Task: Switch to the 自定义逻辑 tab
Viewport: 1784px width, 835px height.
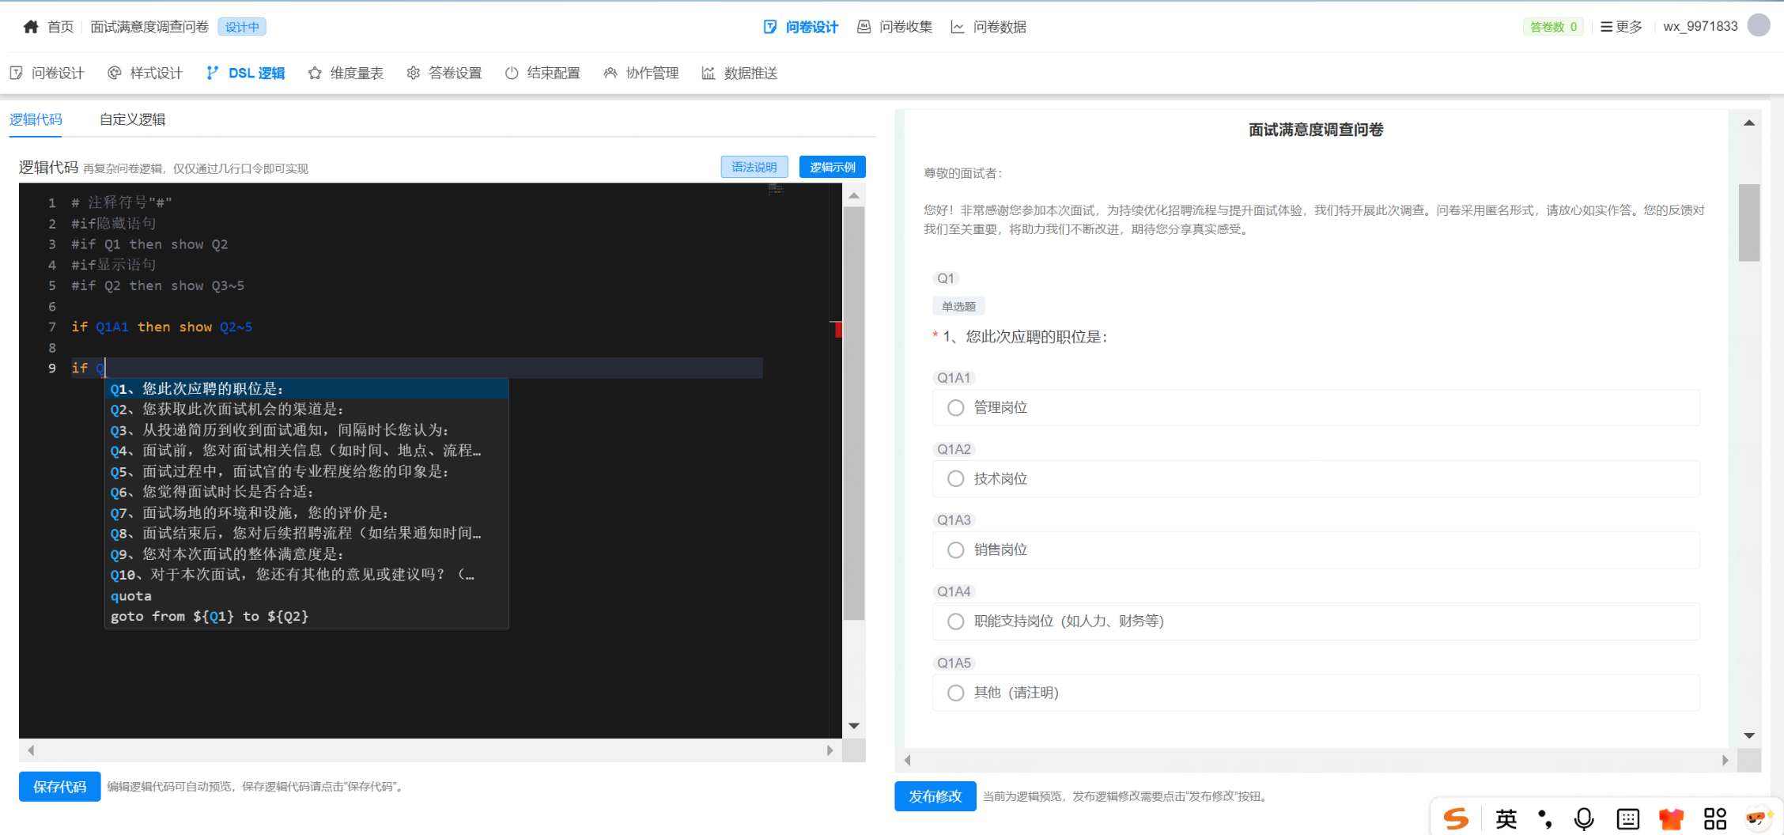Action: 132,119
